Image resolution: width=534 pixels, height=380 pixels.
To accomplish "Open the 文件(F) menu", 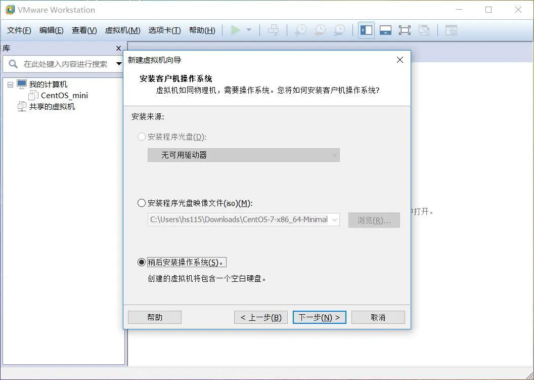I will [x=19, y=30].
